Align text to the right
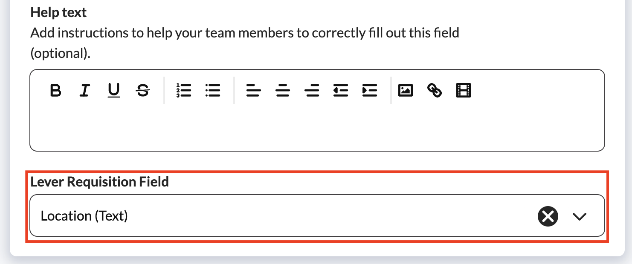Image resolution: width=632 pixels, height=264 pixels. coord(312,90)
